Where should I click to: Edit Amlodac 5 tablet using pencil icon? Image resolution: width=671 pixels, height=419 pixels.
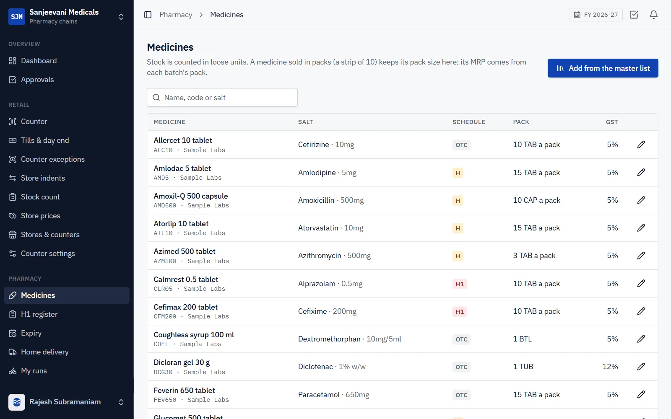point(641,172)
